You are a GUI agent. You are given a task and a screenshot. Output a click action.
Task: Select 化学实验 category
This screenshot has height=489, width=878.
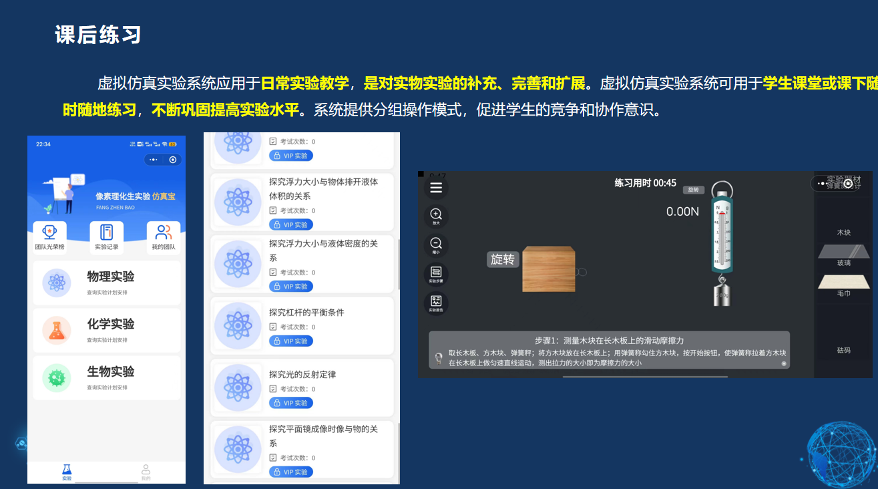(107, 330)
